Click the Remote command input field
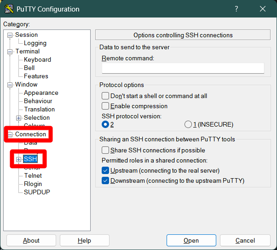Image resolution: width=277 pixels, height=250 pixels. pos(183,68)
